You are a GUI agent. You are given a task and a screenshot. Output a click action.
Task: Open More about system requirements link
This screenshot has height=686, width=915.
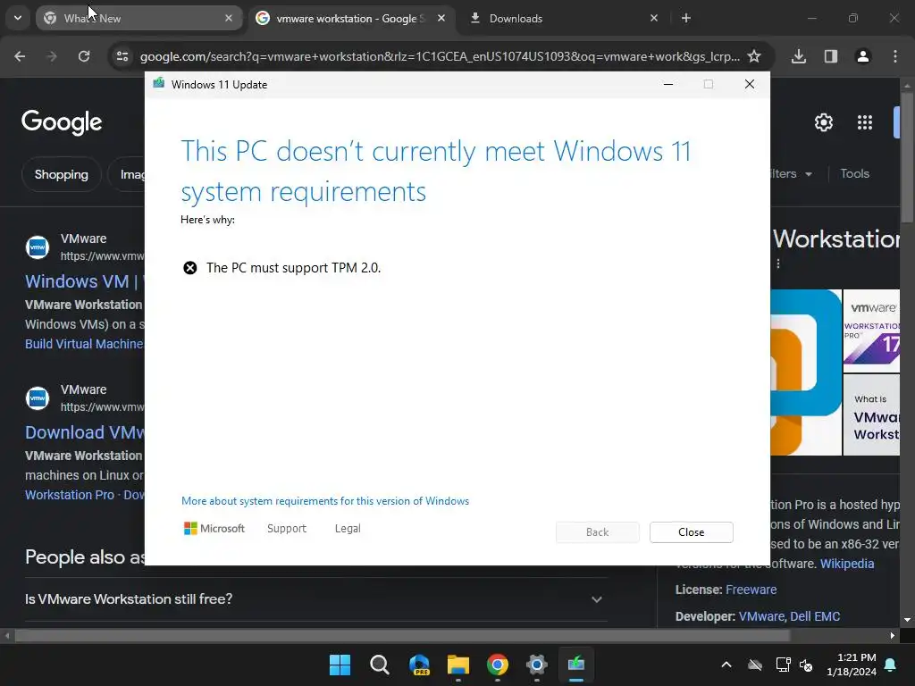(x=325, y=501)
